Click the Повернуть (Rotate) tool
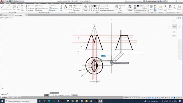This screenshot has height=103, width=183. point(39,6)
